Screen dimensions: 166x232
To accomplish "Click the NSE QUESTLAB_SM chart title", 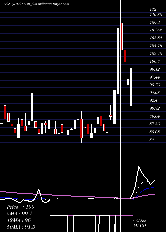I will [x=36, y=4].
